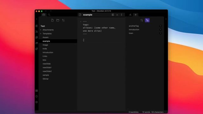The image size is (203, 114).
Task: Create a new folder in the file explorer
Action: coord(58,20)
